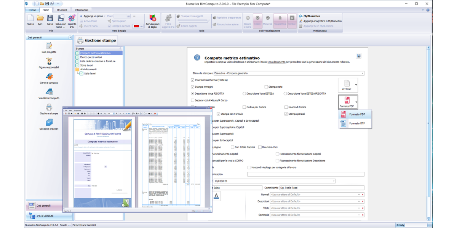457x228 pixels.
Task: Toggle Stampa immagini checkbox
Action: tap(193, 87)
